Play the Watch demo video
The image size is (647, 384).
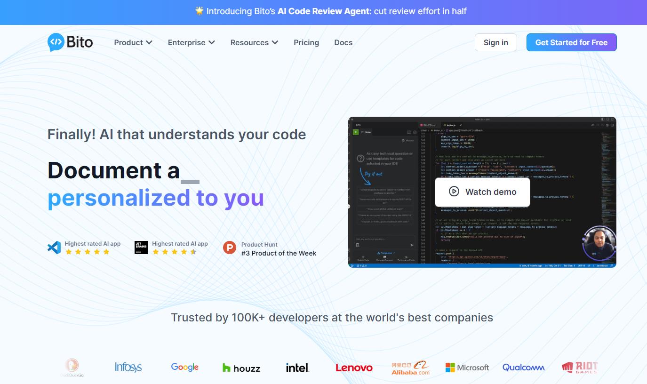click(x=482, y=192)
